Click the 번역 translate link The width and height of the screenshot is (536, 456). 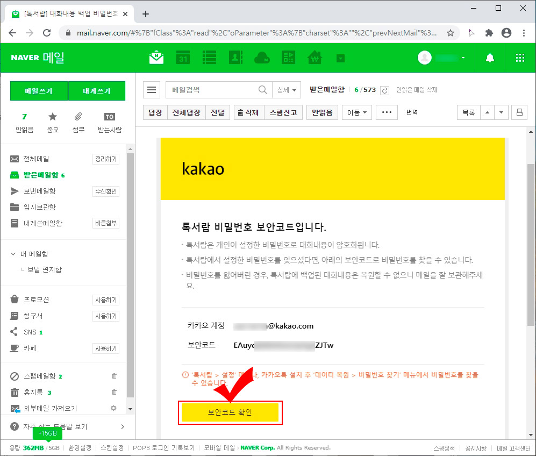coord(412,112)
